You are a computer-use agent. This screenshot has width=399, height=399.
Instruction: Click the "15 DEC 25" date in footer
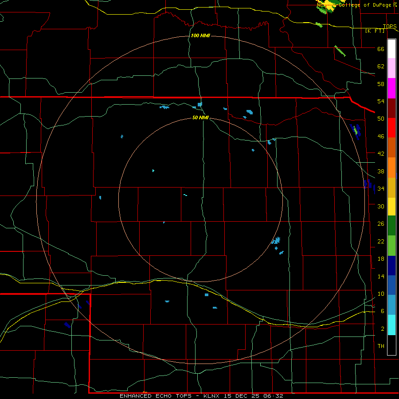tap(242, 396)
